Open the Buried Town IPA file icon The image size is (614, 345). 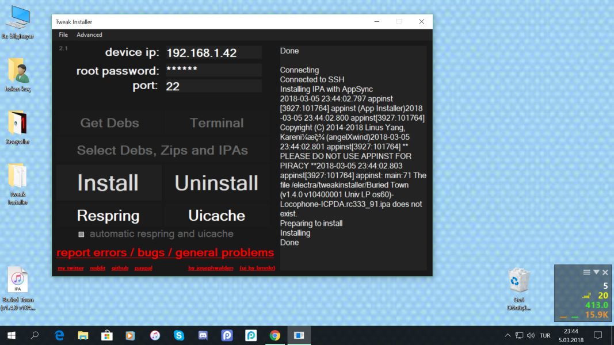(x=18, y=281)
